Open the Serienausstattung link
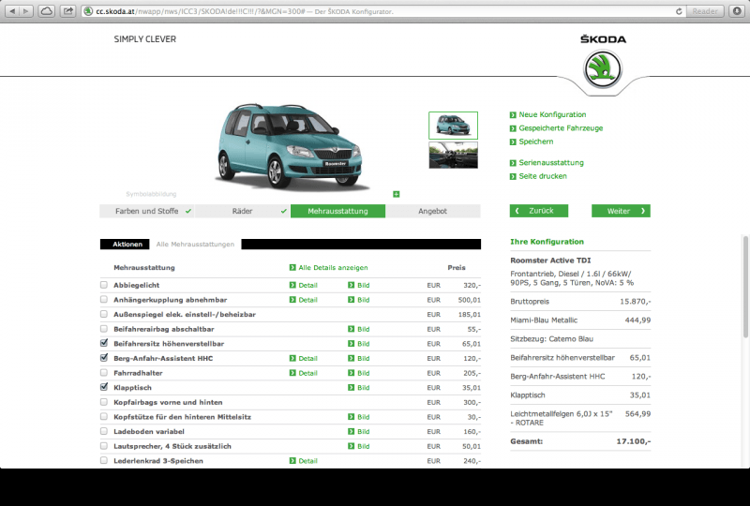This screenshot has height=506, width=750. coord(551,163)
